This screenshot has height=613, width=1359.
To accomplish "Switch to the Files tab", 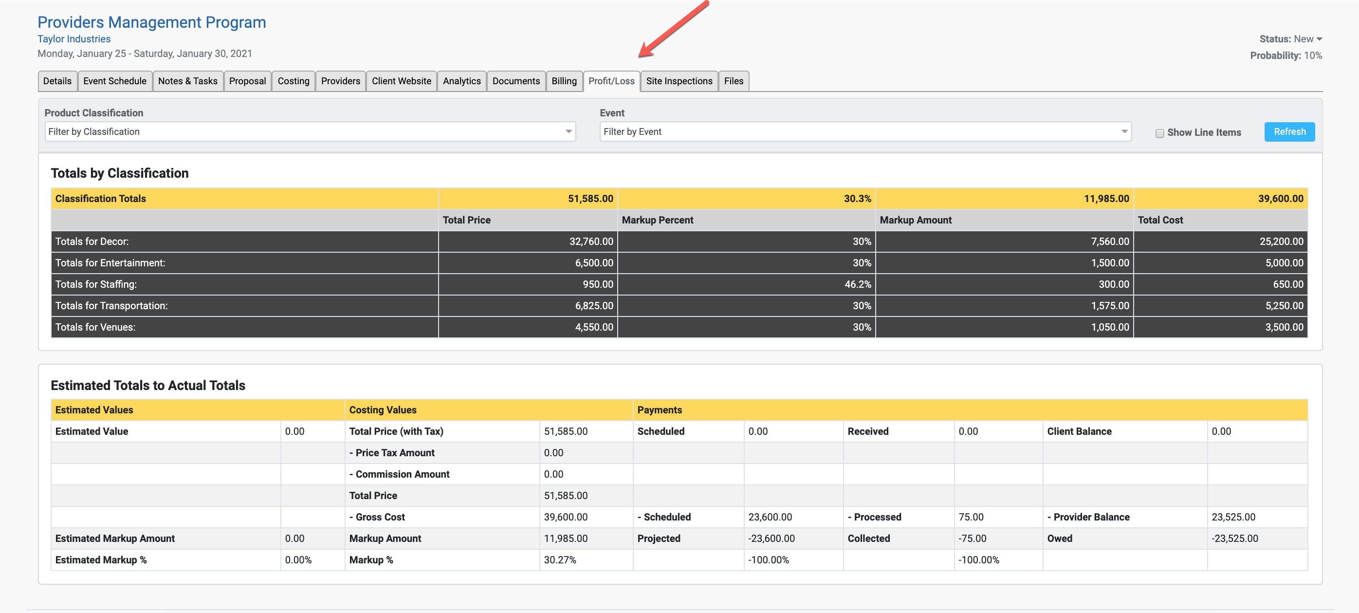I will click(734, 81).
